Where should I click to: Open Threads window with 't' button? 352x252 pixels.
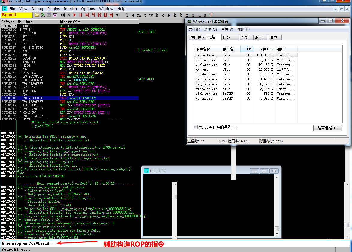pyautogui.click(x=145, y=15)
